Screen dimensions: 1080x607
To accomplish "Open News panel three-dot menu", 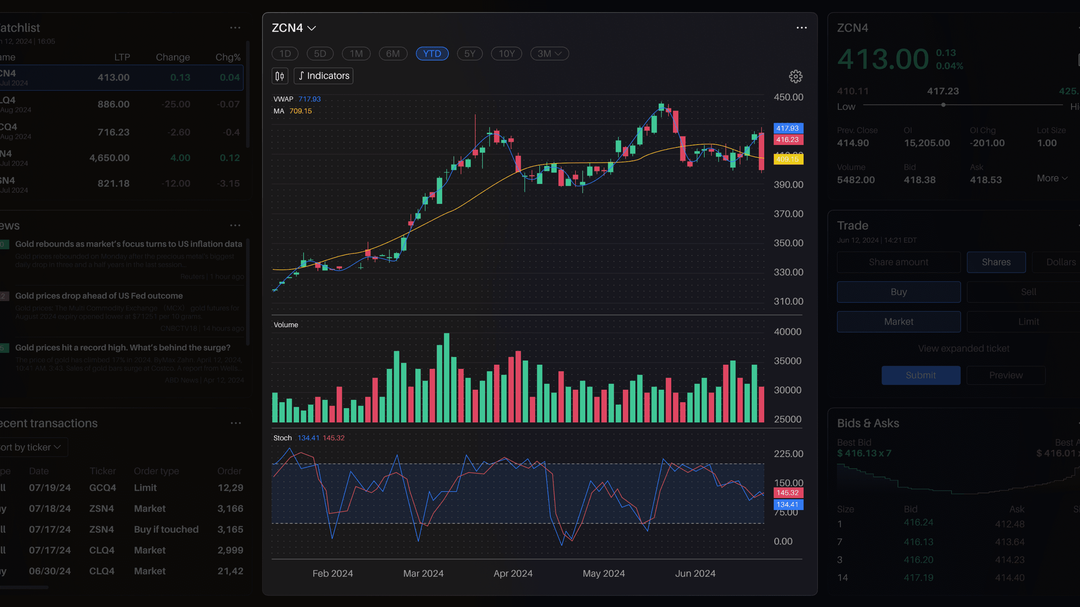I will tap(235, 225).
